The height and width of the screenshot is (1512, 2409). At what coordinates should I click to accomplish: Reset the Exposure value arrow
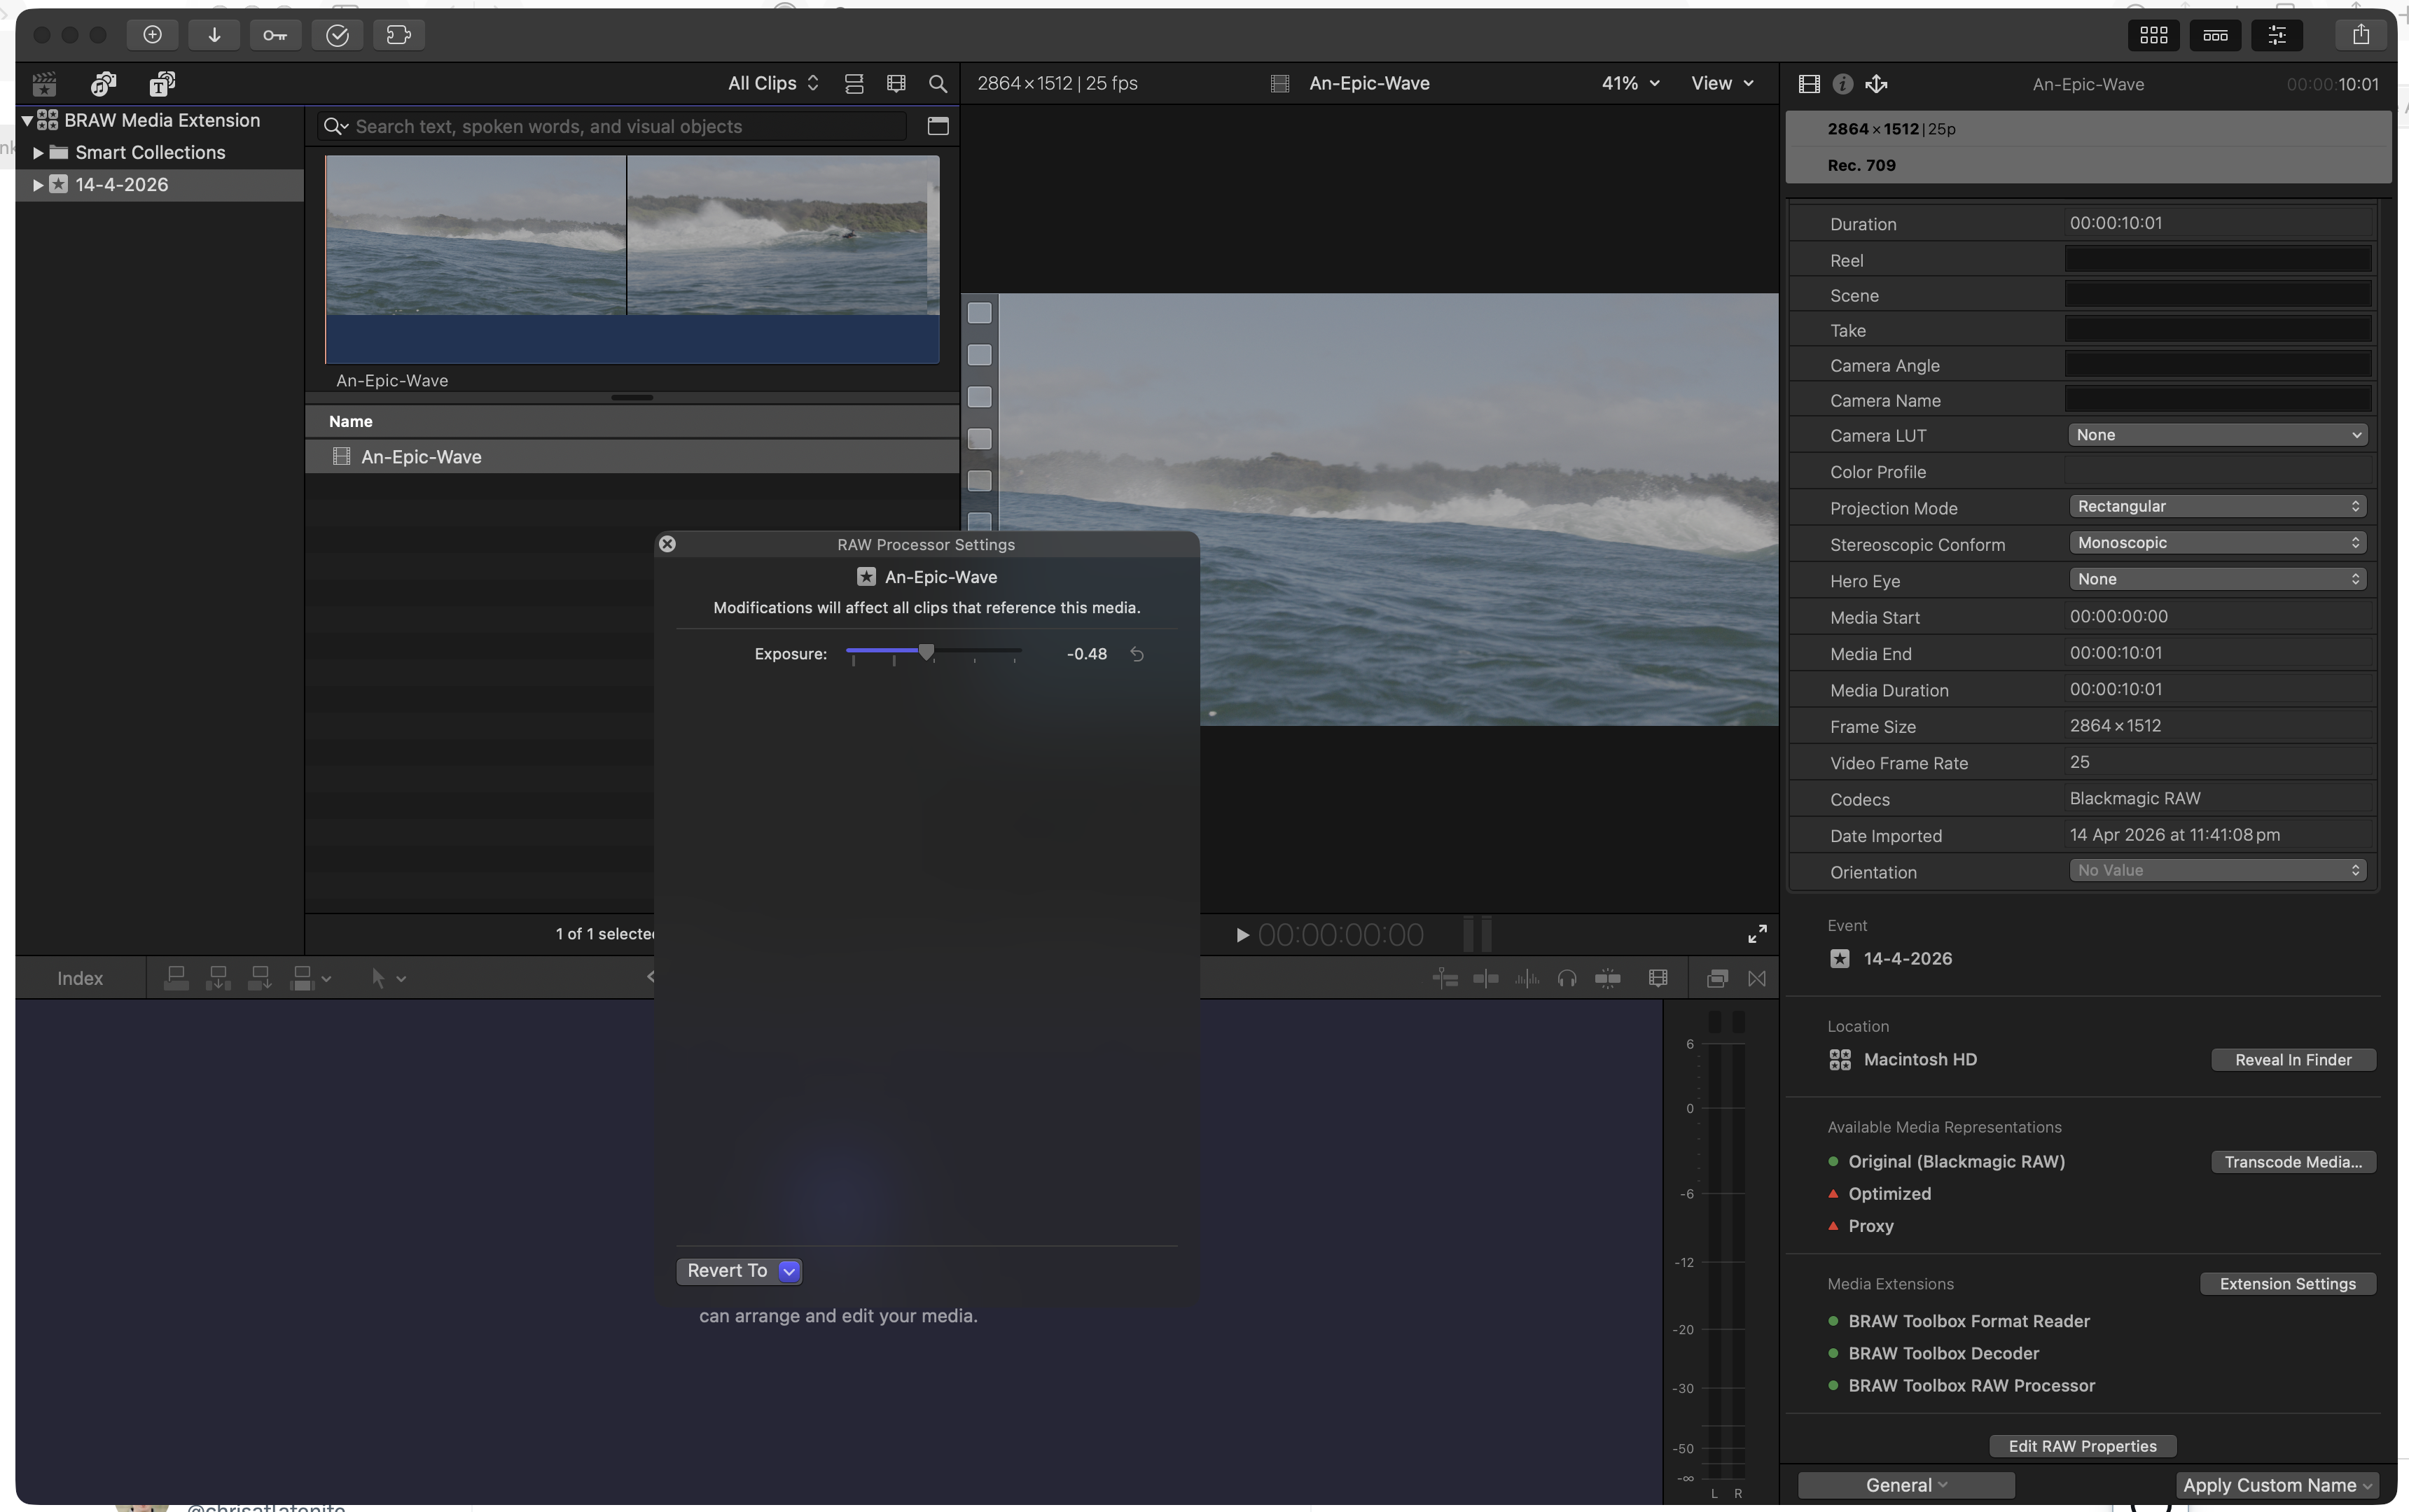coord(1137,654)
